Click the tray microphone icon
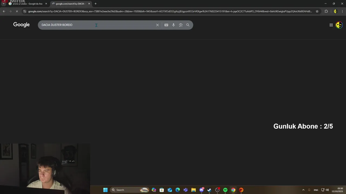 (309, 190)
